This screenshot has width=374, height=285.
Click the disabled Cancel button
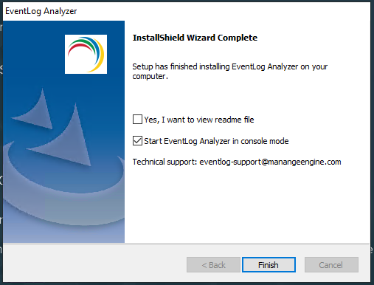point(331,265)
